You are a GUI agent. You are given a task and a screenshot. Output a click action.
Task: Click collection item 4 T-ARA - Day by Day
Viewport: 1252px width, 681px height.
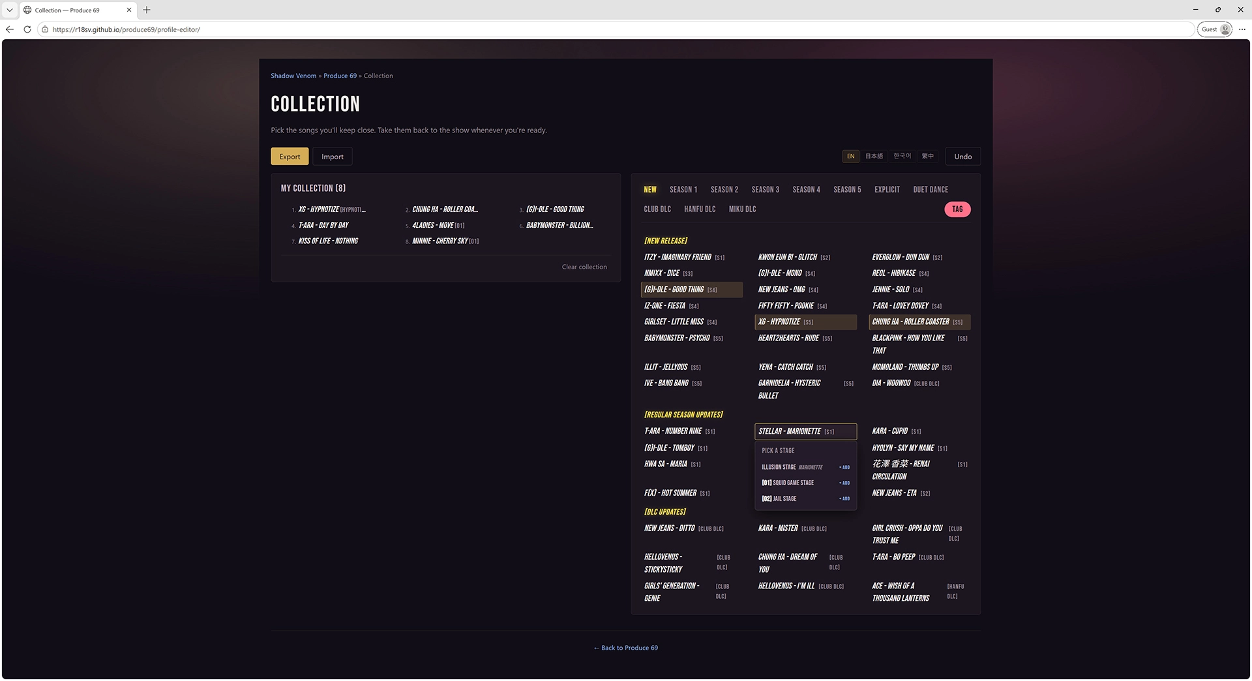323,225
